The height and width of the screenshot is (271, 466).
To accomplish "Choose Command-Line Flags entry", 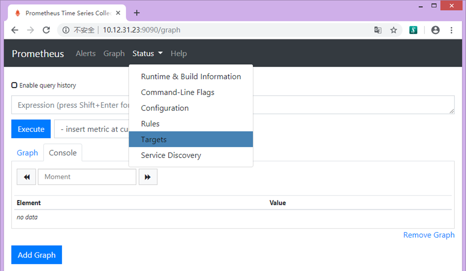I will [x=191, y=92].
